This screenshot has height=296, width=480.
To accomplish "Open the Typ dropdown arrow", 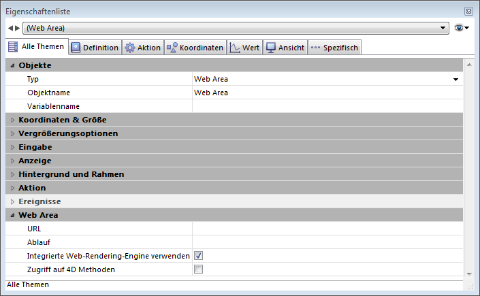I will pos(455,80).
